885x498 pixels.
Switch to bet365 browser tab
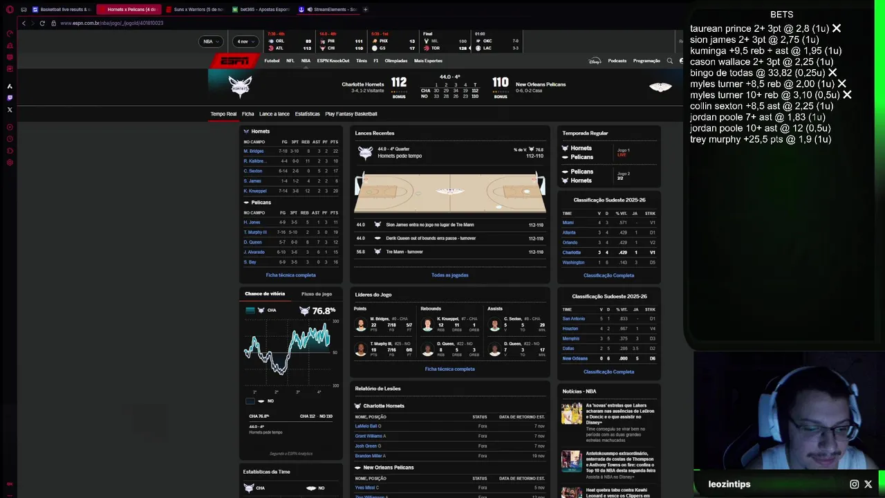(x=261, y=10)
